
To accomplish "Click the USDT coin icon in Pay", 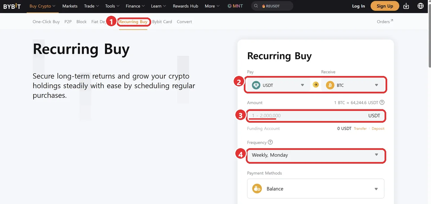I will (x=256, y=85).
